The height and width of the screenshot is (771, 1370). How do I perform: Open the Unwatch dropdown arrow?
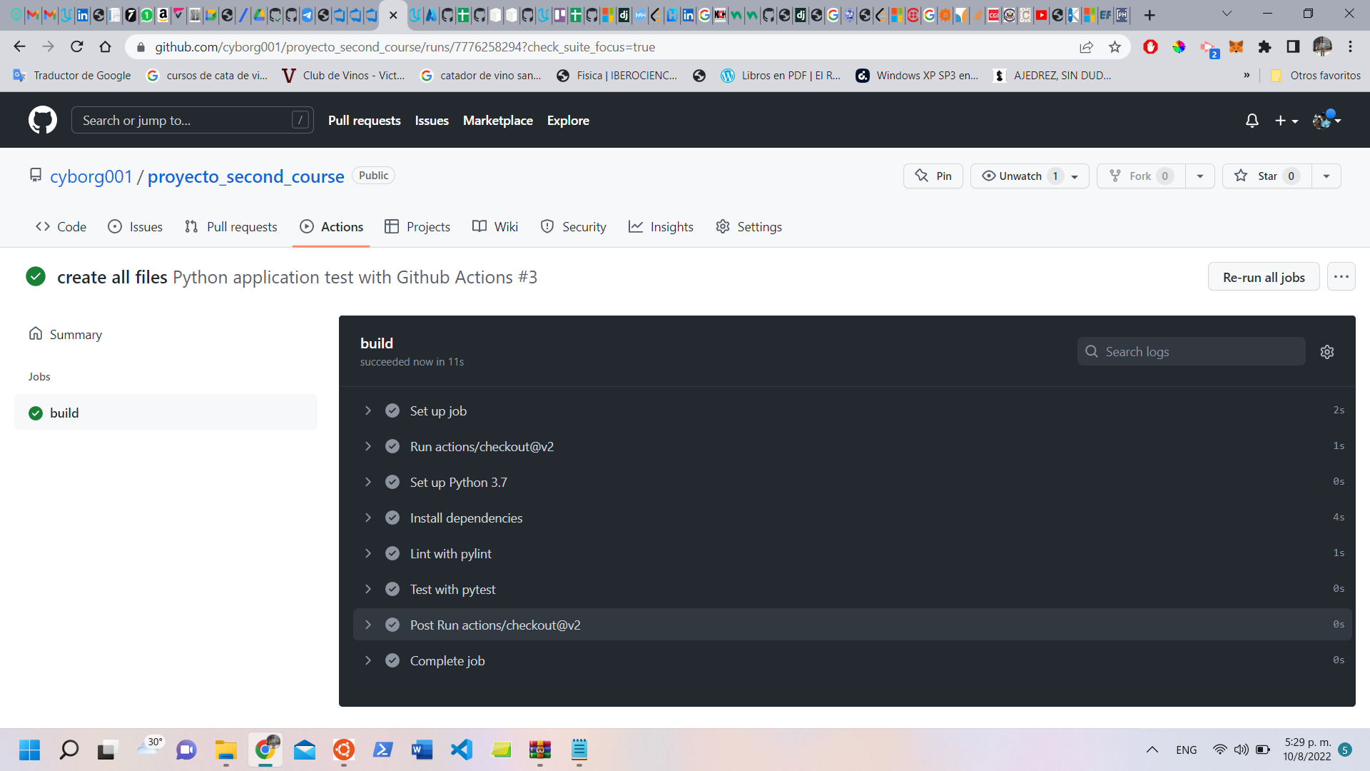click(1075, 176)
